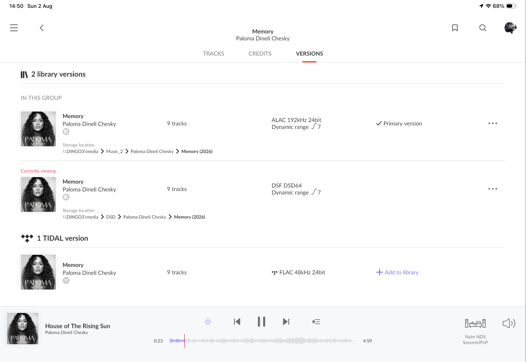This screenshot has height=362, width=526.
Task: Open the play queue icon
Action: [316, 322]
